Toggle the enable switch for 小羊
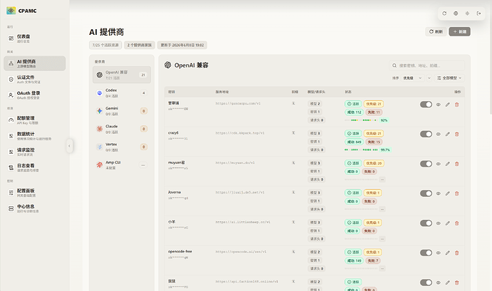The height and width of the screenshot is (291, 492). [x=426, y=223]
